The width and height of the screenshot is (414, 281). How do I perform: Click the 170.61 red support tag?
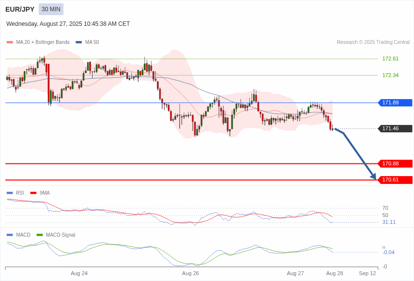coord(395,180)
